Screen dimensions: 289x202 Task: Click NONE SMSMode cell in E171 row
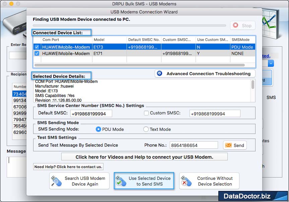tap(243, 53)
